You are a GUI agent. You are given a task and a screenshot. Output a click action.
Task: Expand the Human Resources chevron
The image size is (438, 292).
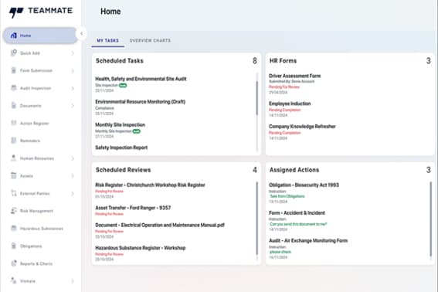tap(73, 158)
